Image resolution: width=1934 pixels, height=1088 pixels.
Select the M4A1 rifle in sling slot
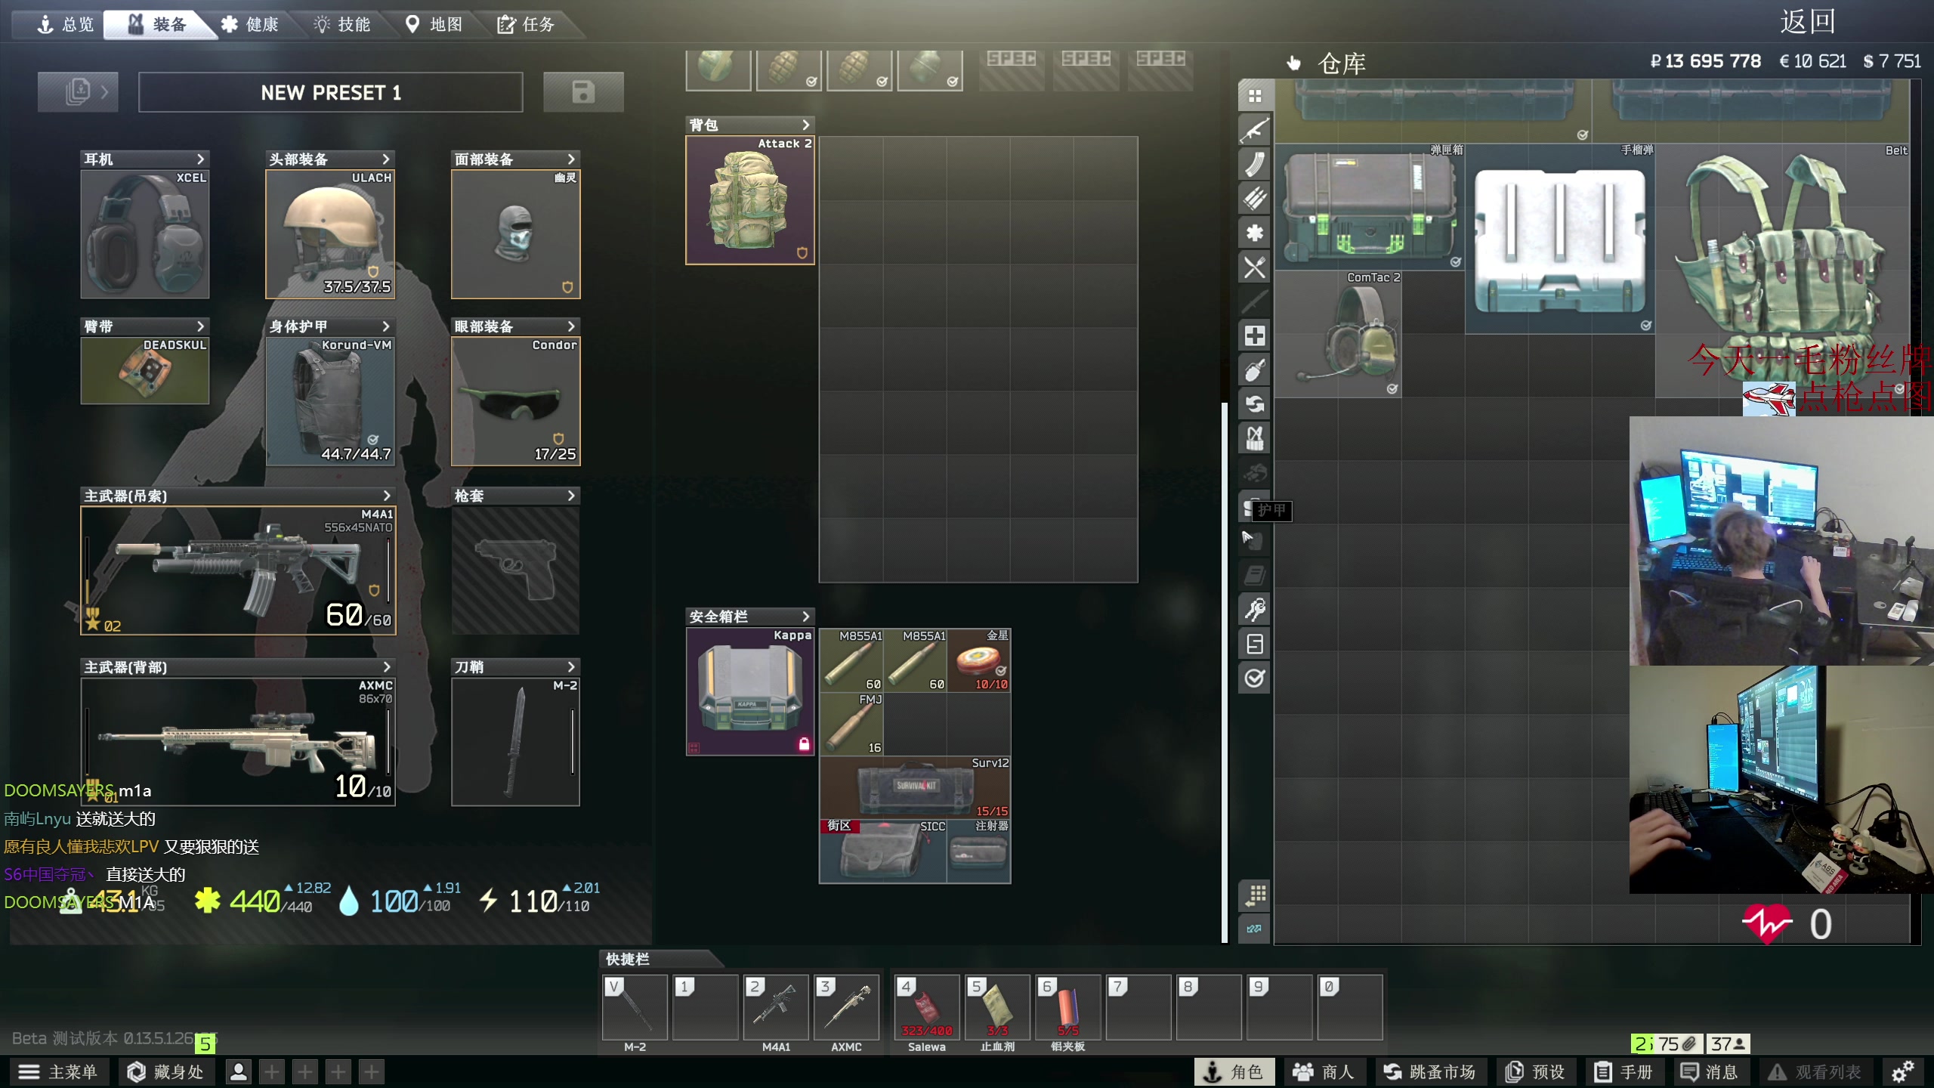[238, 570]
